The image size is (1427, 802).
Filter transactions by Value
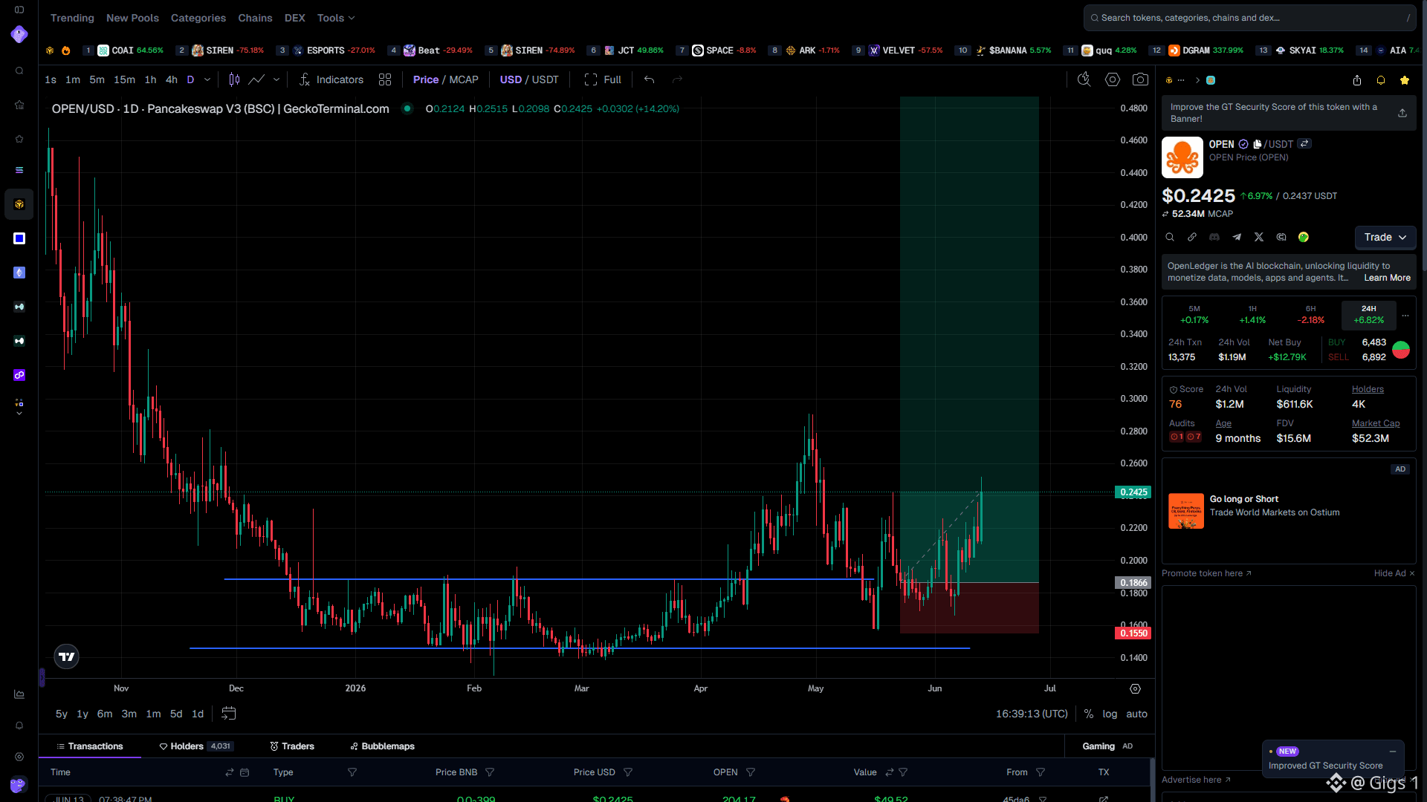[903, 772]
